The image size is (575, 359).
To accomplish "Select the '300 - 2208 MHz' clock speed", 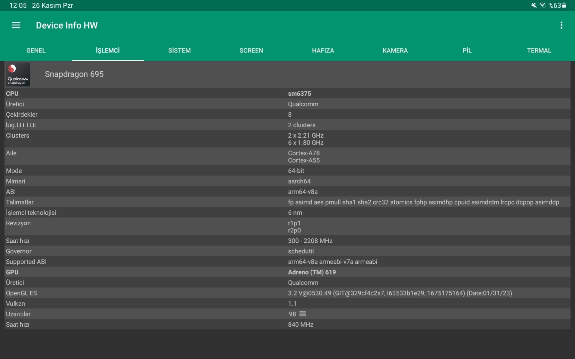I will click(310, 241).
